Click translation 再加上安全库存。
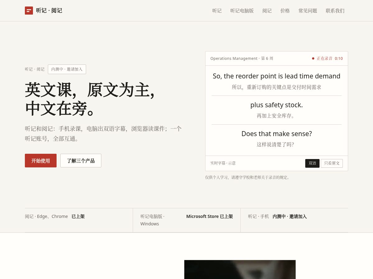The width and height of the screenshot is (373, 279). click(277, 116)
